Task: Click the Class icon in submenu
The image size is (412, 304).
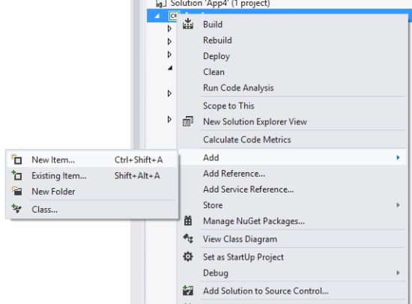Action: tap(16, 209)
